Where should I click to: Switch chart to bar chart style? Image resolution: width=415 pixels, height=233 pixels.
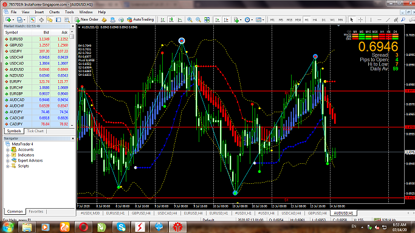pos(163,19)
